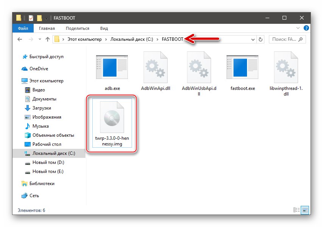Viewport: 323px width, 227px height.
Task: Click the New folder quick access icon
Action: [x=39, y=18]
